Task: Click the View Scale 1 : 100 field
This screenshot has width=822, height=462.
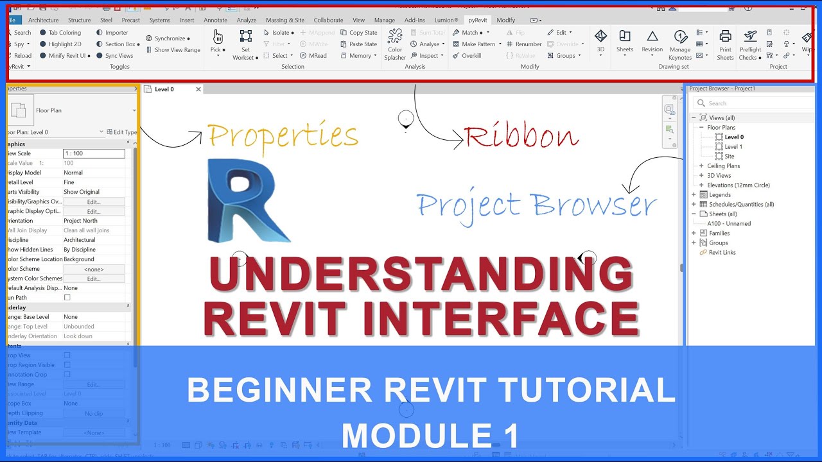Action: pyautogui.click(x=94, y=153)
